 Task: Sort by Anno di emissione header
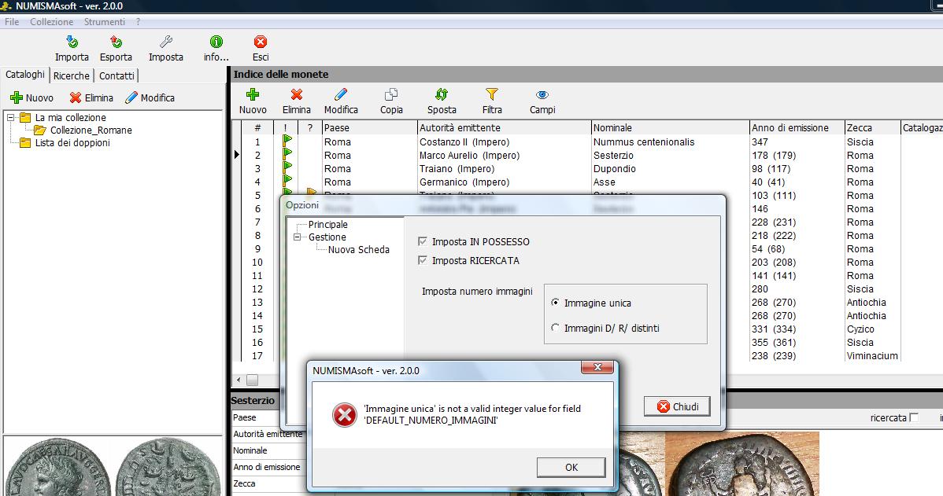coord(797,128)
